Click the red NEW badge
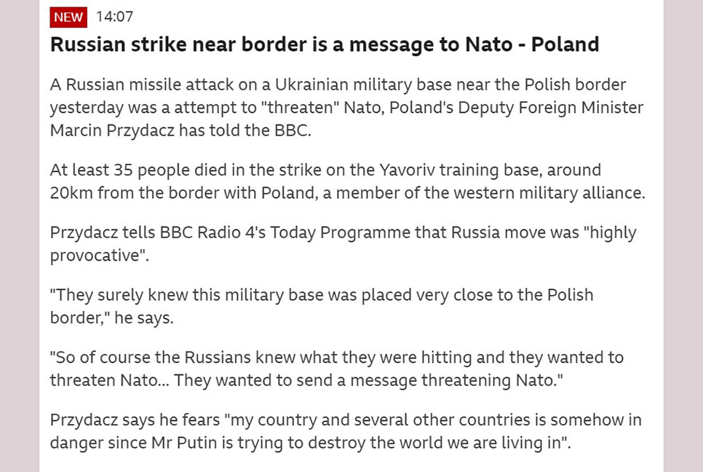The width and height of the screenshot is (703, 472). (x=68, y=17)
